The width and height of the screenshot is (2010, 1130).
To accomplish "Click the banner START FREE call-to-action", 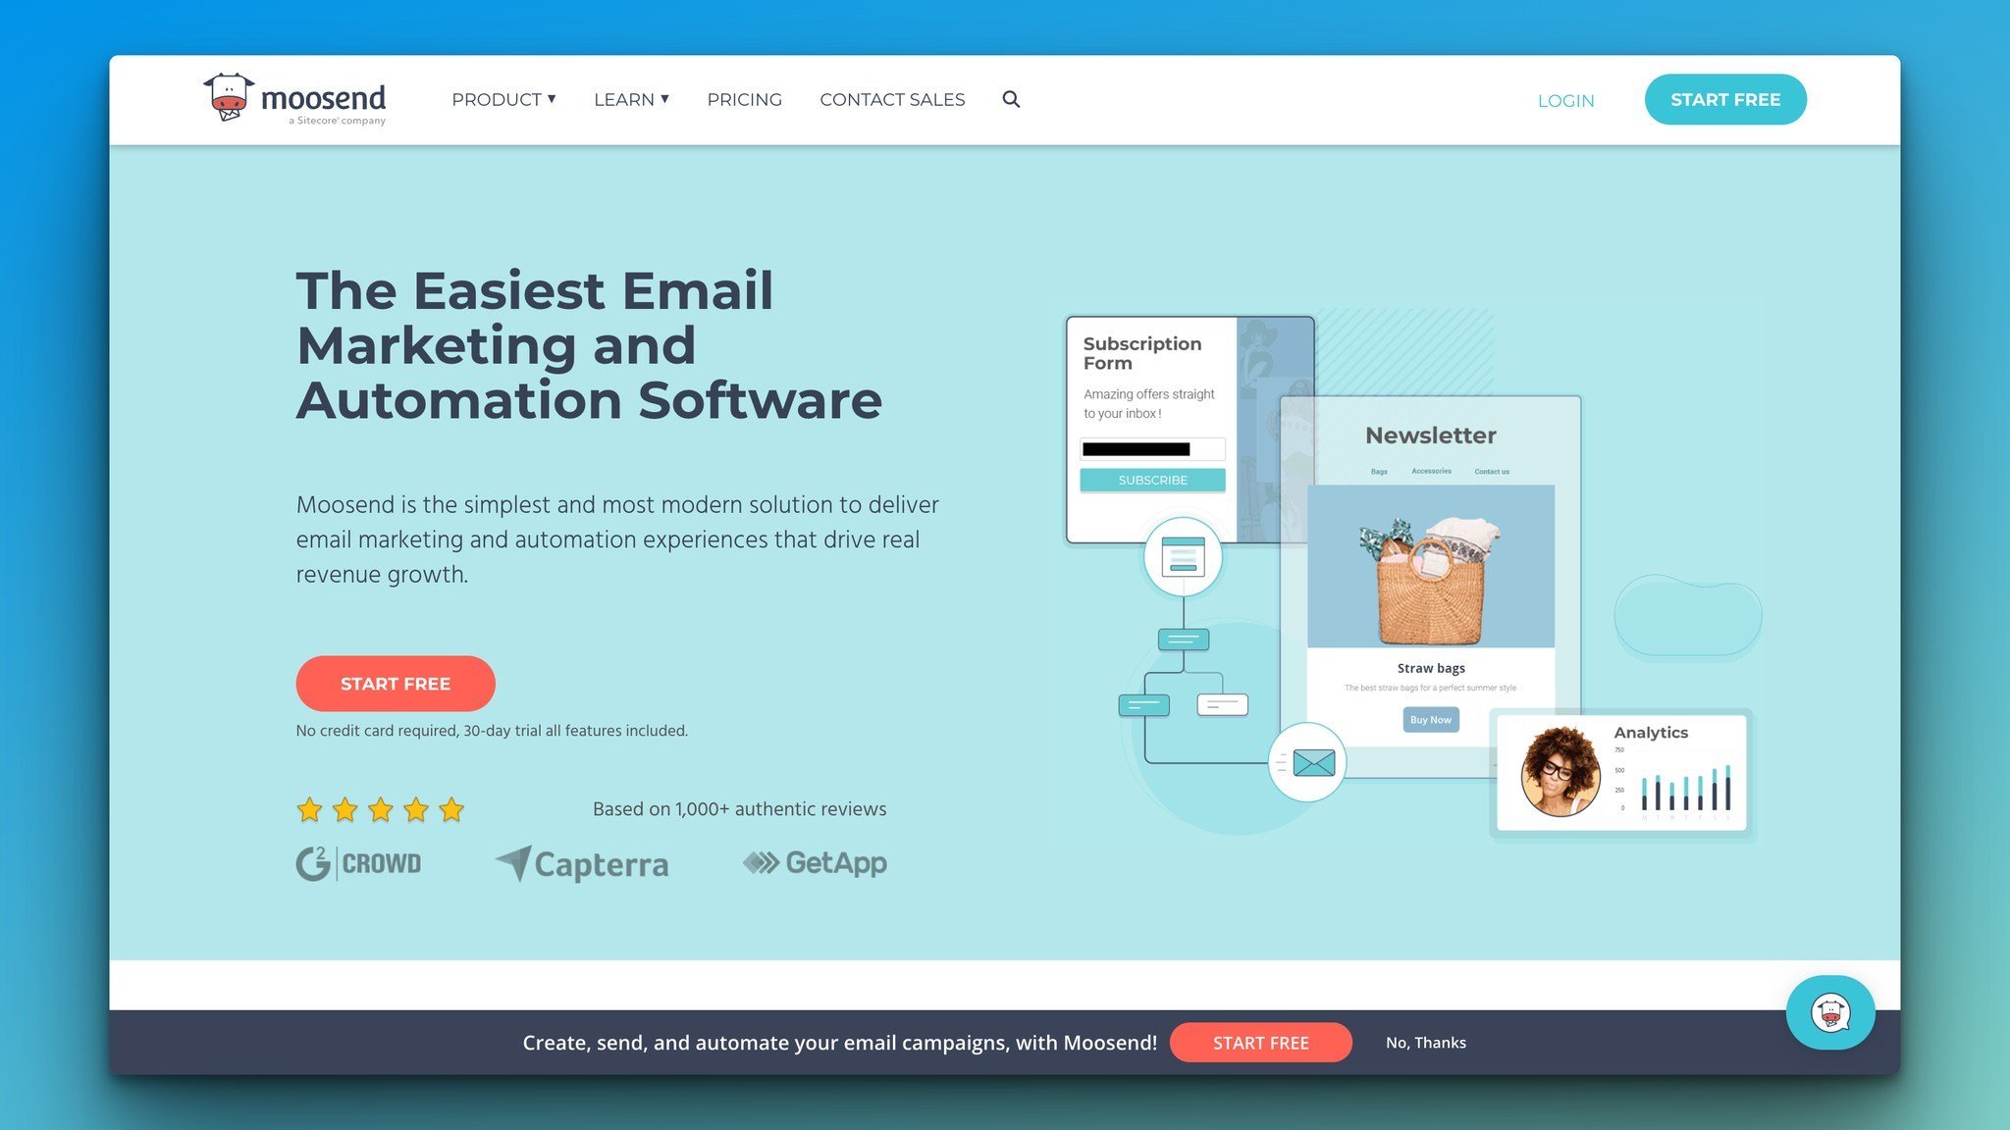I will tap(1260, 1042).
